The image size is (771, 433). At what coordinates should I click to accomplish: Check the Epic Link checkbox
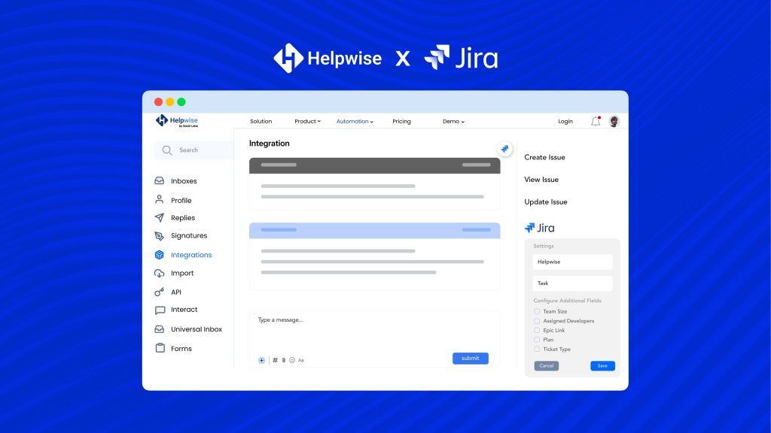(x=537, y=331)
